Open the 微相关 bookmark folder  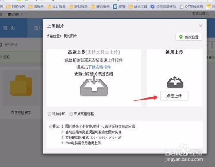tap(36, 6)
